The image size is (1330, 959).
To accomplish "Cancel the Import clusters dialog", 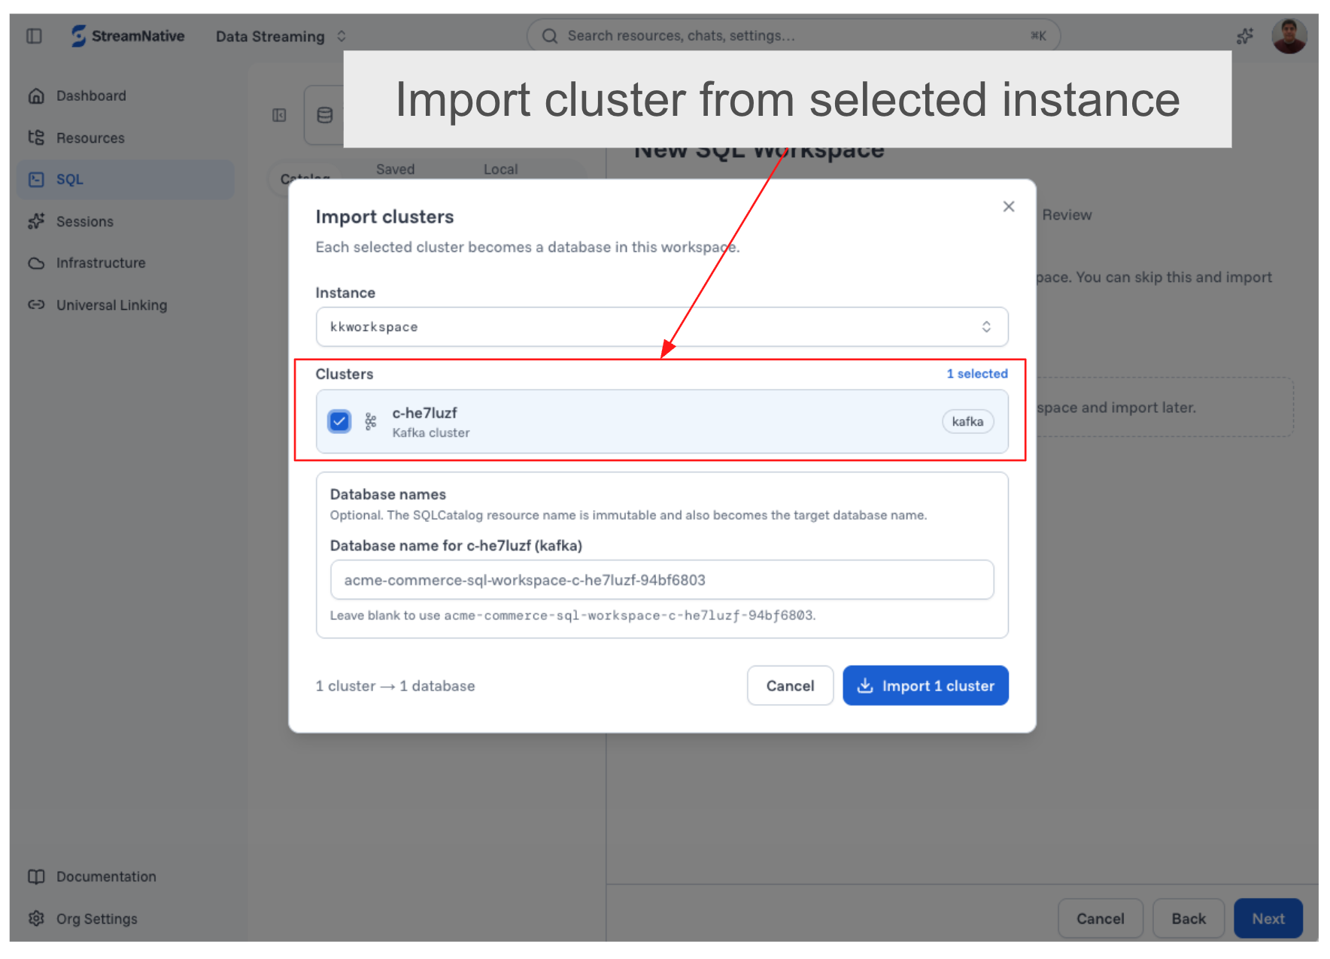I will pyautogui.click(x=790, y=685).
